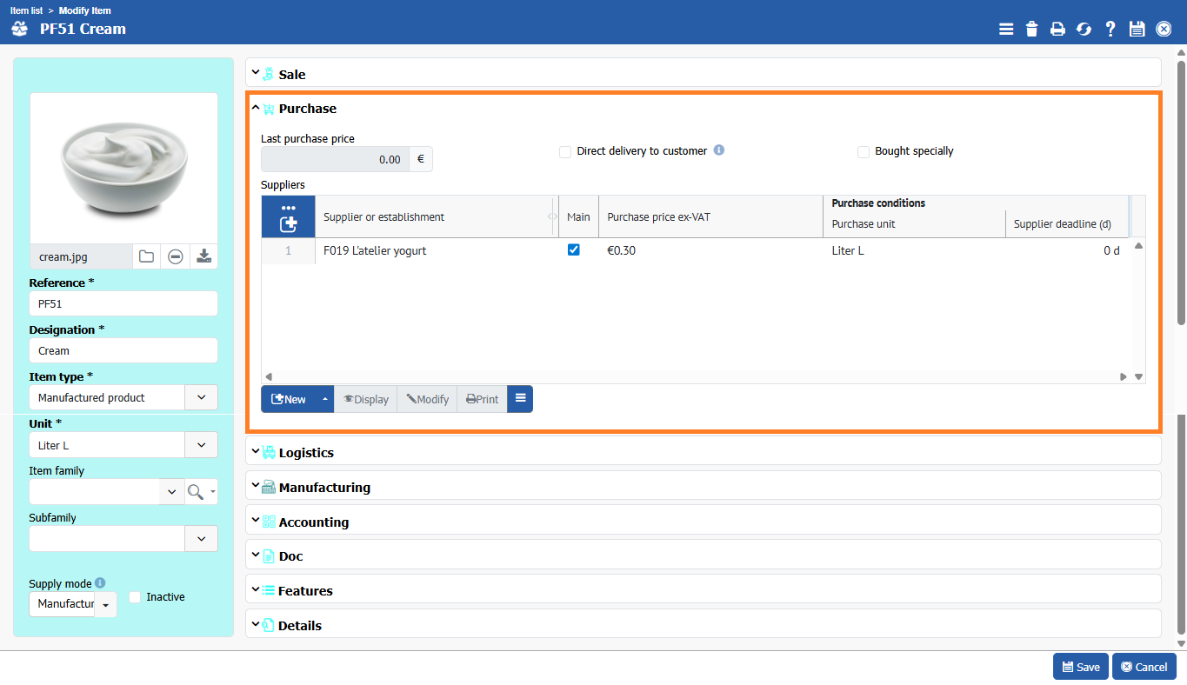1187x685 pixels.
Task: Click the Designation input field
Action: click(x=123, y=350)
